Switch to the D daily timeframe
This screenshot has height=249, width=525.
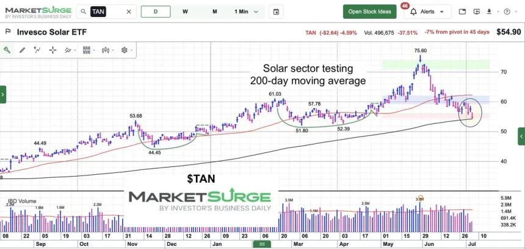point(156,12)
